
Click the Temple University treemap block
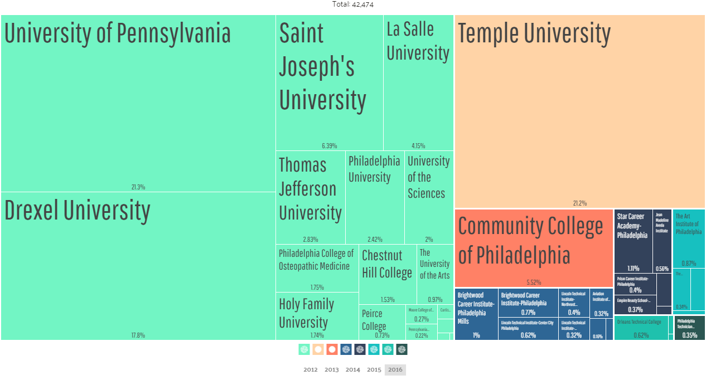click(580, 111)
